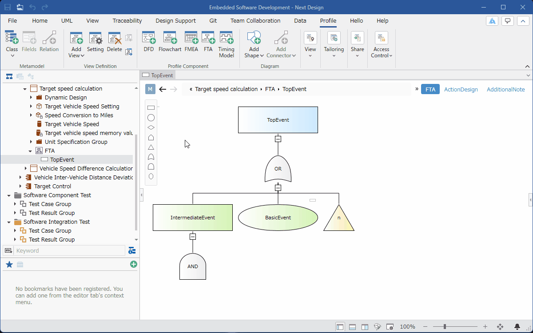533x333 pixels.
Task: Open the View dropdown in Diagram group
Action: pos(310,44)
